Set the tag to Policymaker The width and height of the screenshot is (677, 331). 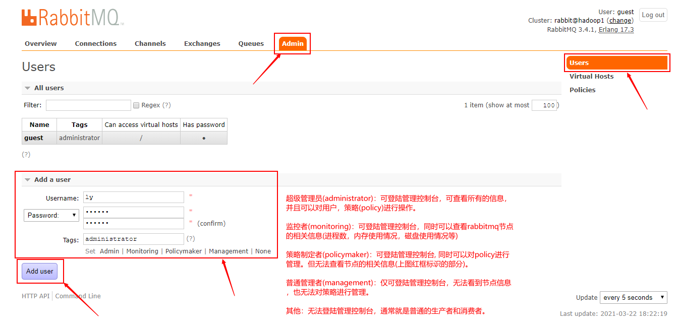(184, 251)
